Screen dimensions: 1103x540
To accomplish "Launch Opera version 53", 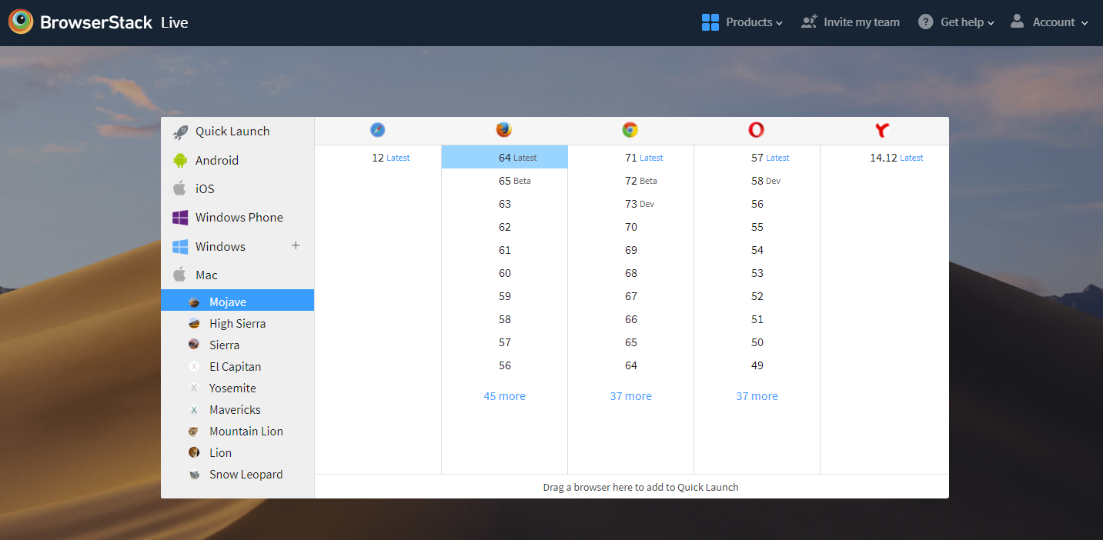I will tap(757, 273).
